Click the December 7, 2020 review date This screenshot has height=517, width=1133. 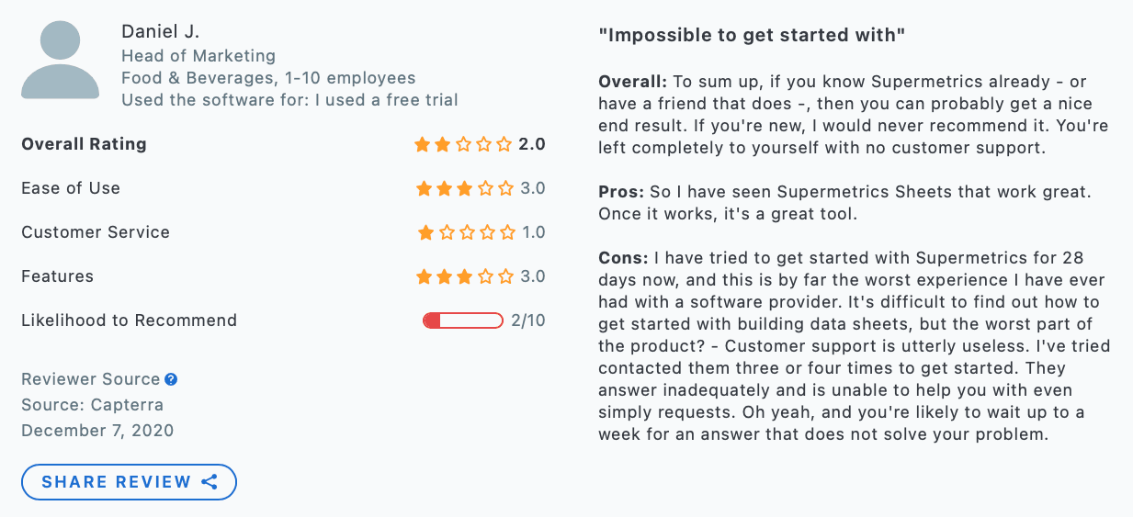click(x=97, y=431)
